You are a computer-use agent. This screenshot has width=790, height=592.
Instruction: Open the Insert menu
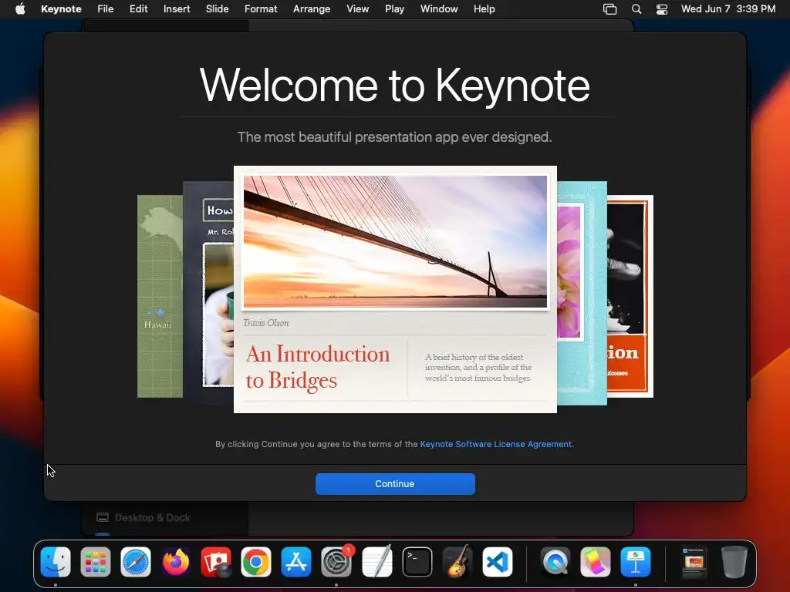(177, 9)
